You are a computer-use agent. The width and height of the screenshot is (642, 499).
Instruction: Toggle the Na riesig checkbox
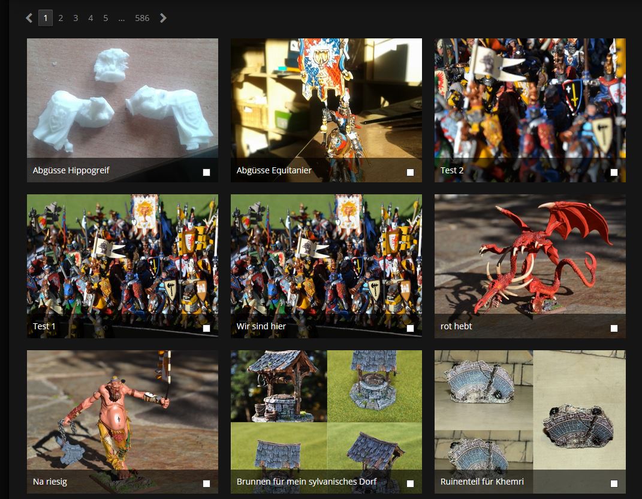pyautogui.click(x=206, y=483)
